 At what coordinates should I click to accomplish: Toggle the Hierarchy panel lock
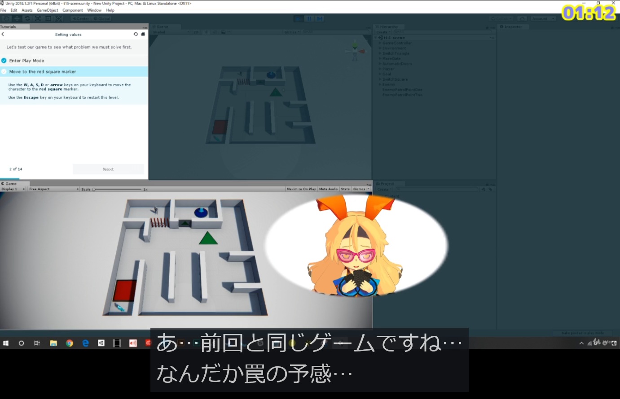coord(488,27)
